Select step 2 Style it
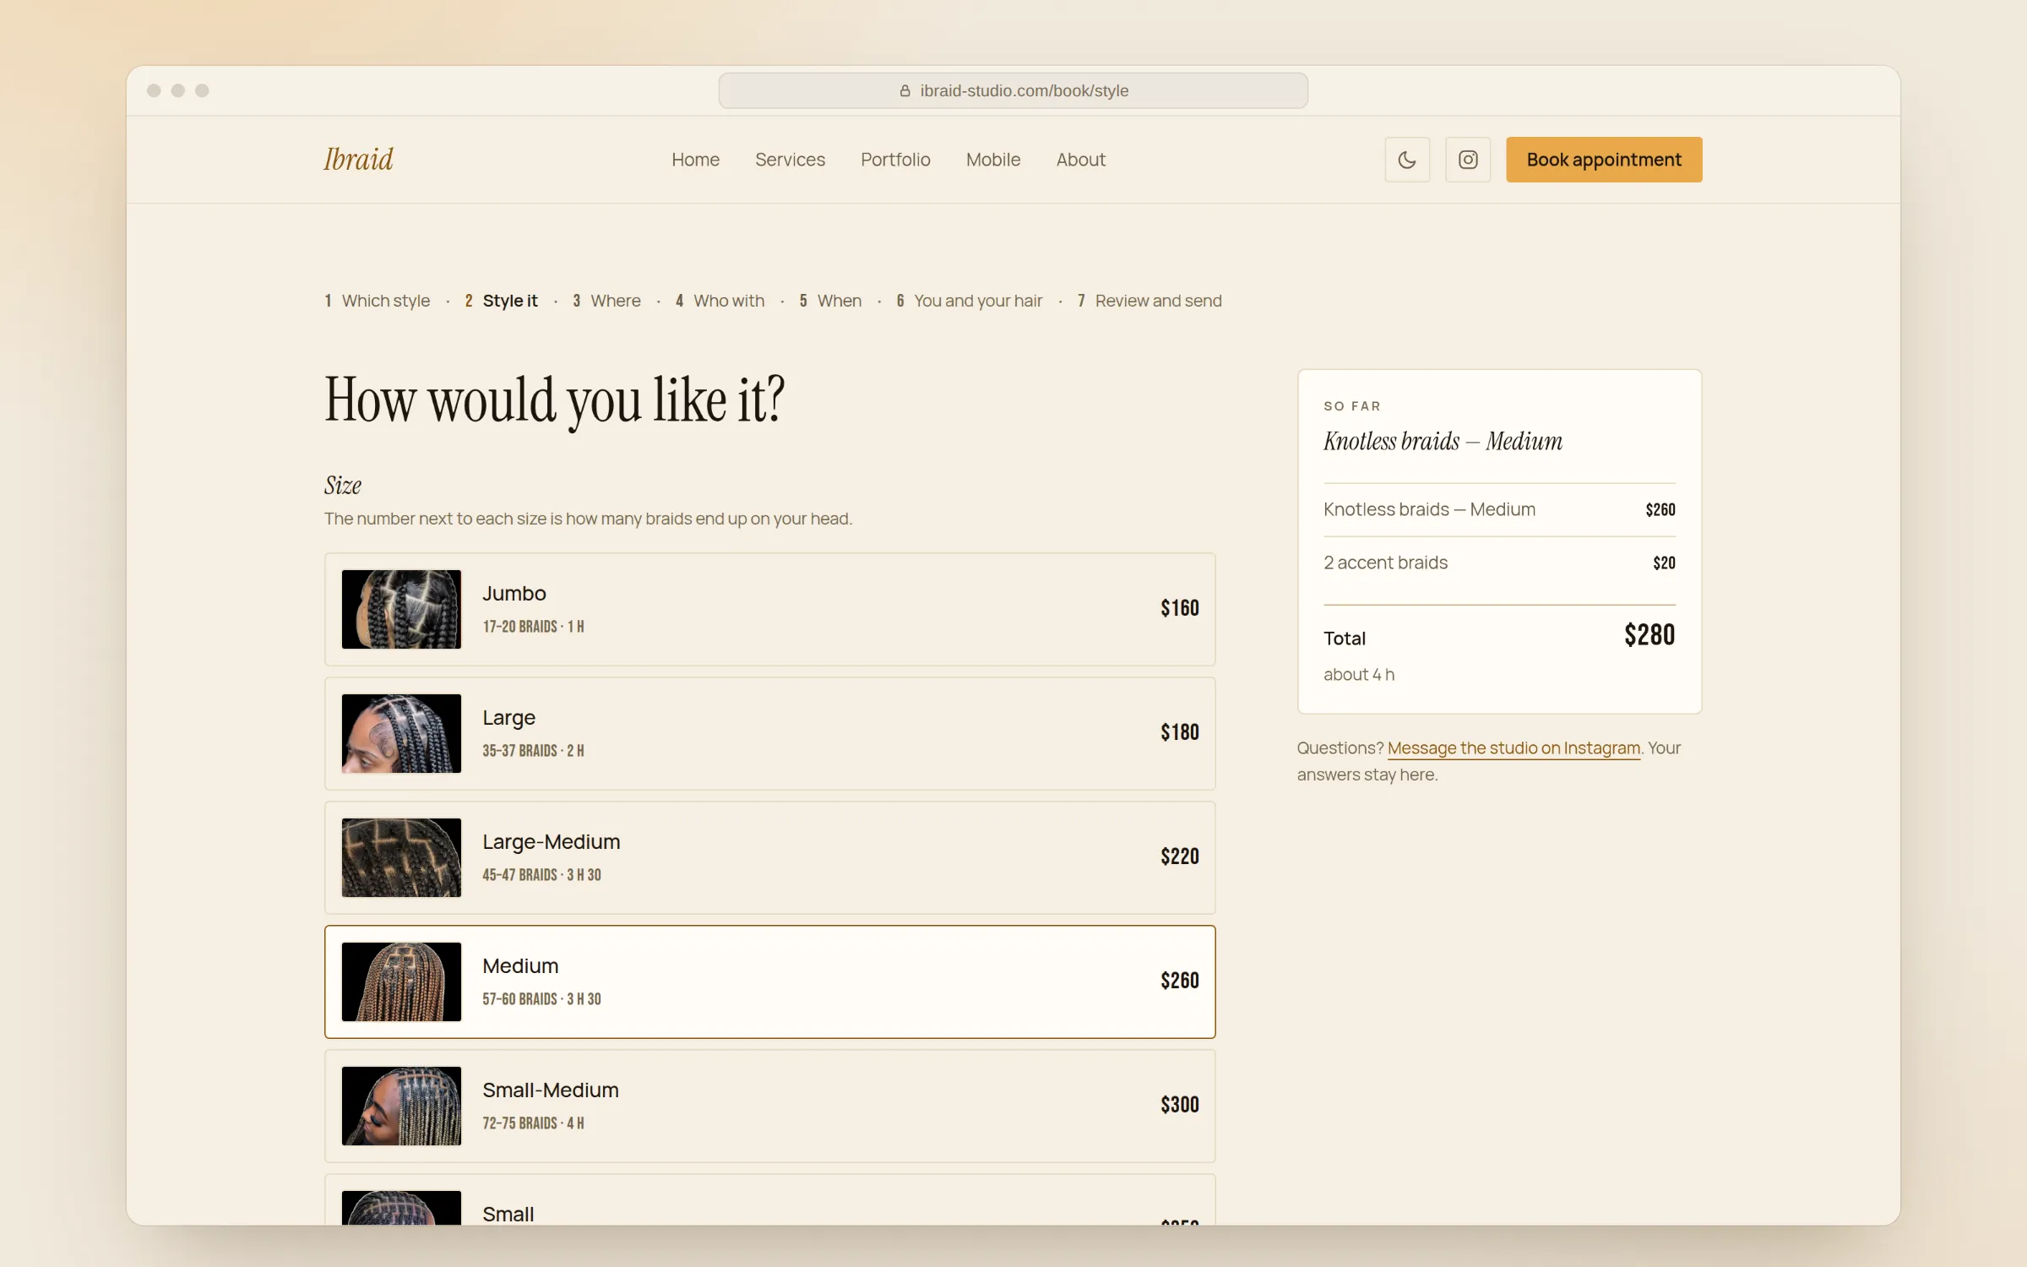 tap(501, 301)
